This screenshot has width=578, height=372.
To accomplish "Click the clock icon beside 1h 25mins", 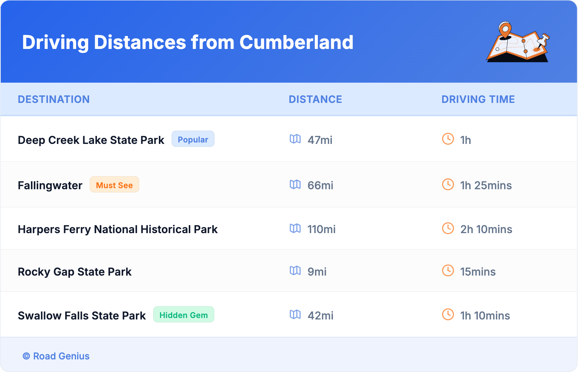I will pyautogui.click(x=448, y=185).
